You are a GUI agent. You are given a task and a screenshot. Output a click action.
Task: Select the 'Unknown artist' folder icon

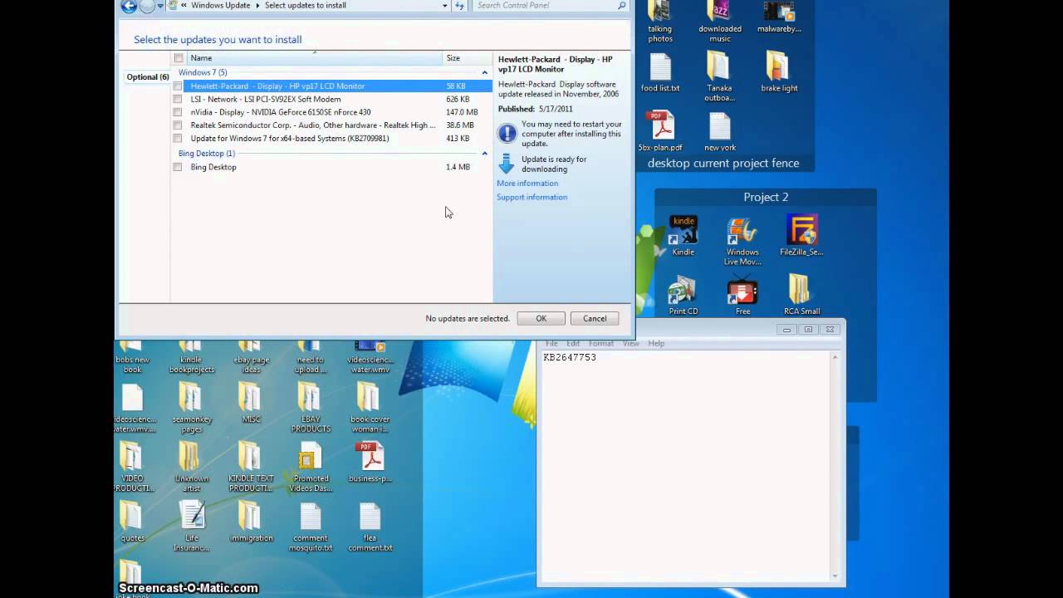192,468
